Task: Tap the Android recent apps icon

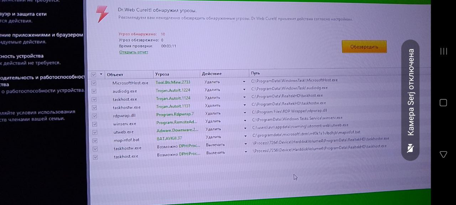Action: point(444,51)
